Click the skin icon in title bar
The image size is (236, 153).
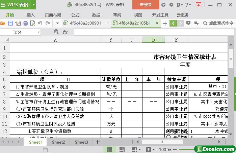163,5
